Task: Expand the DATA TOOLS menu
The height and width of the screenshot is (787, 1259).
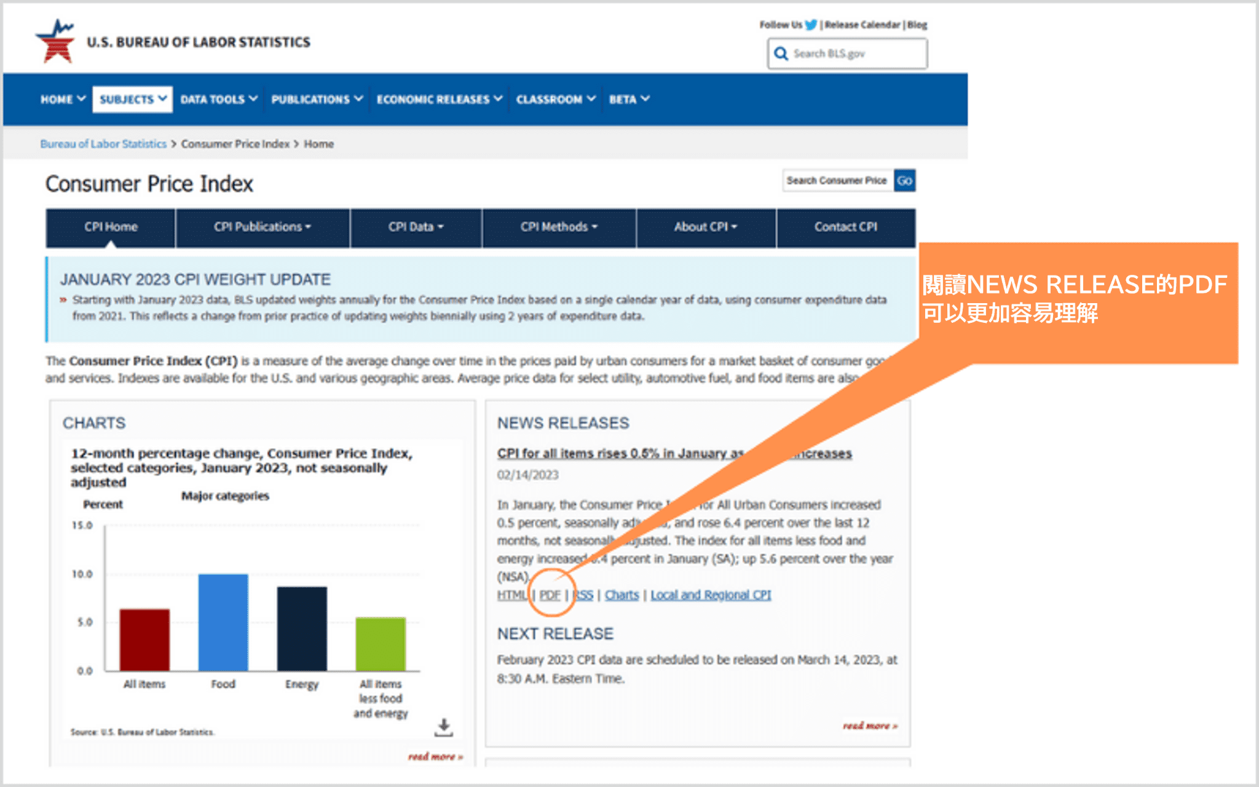Action: [219, 99]
